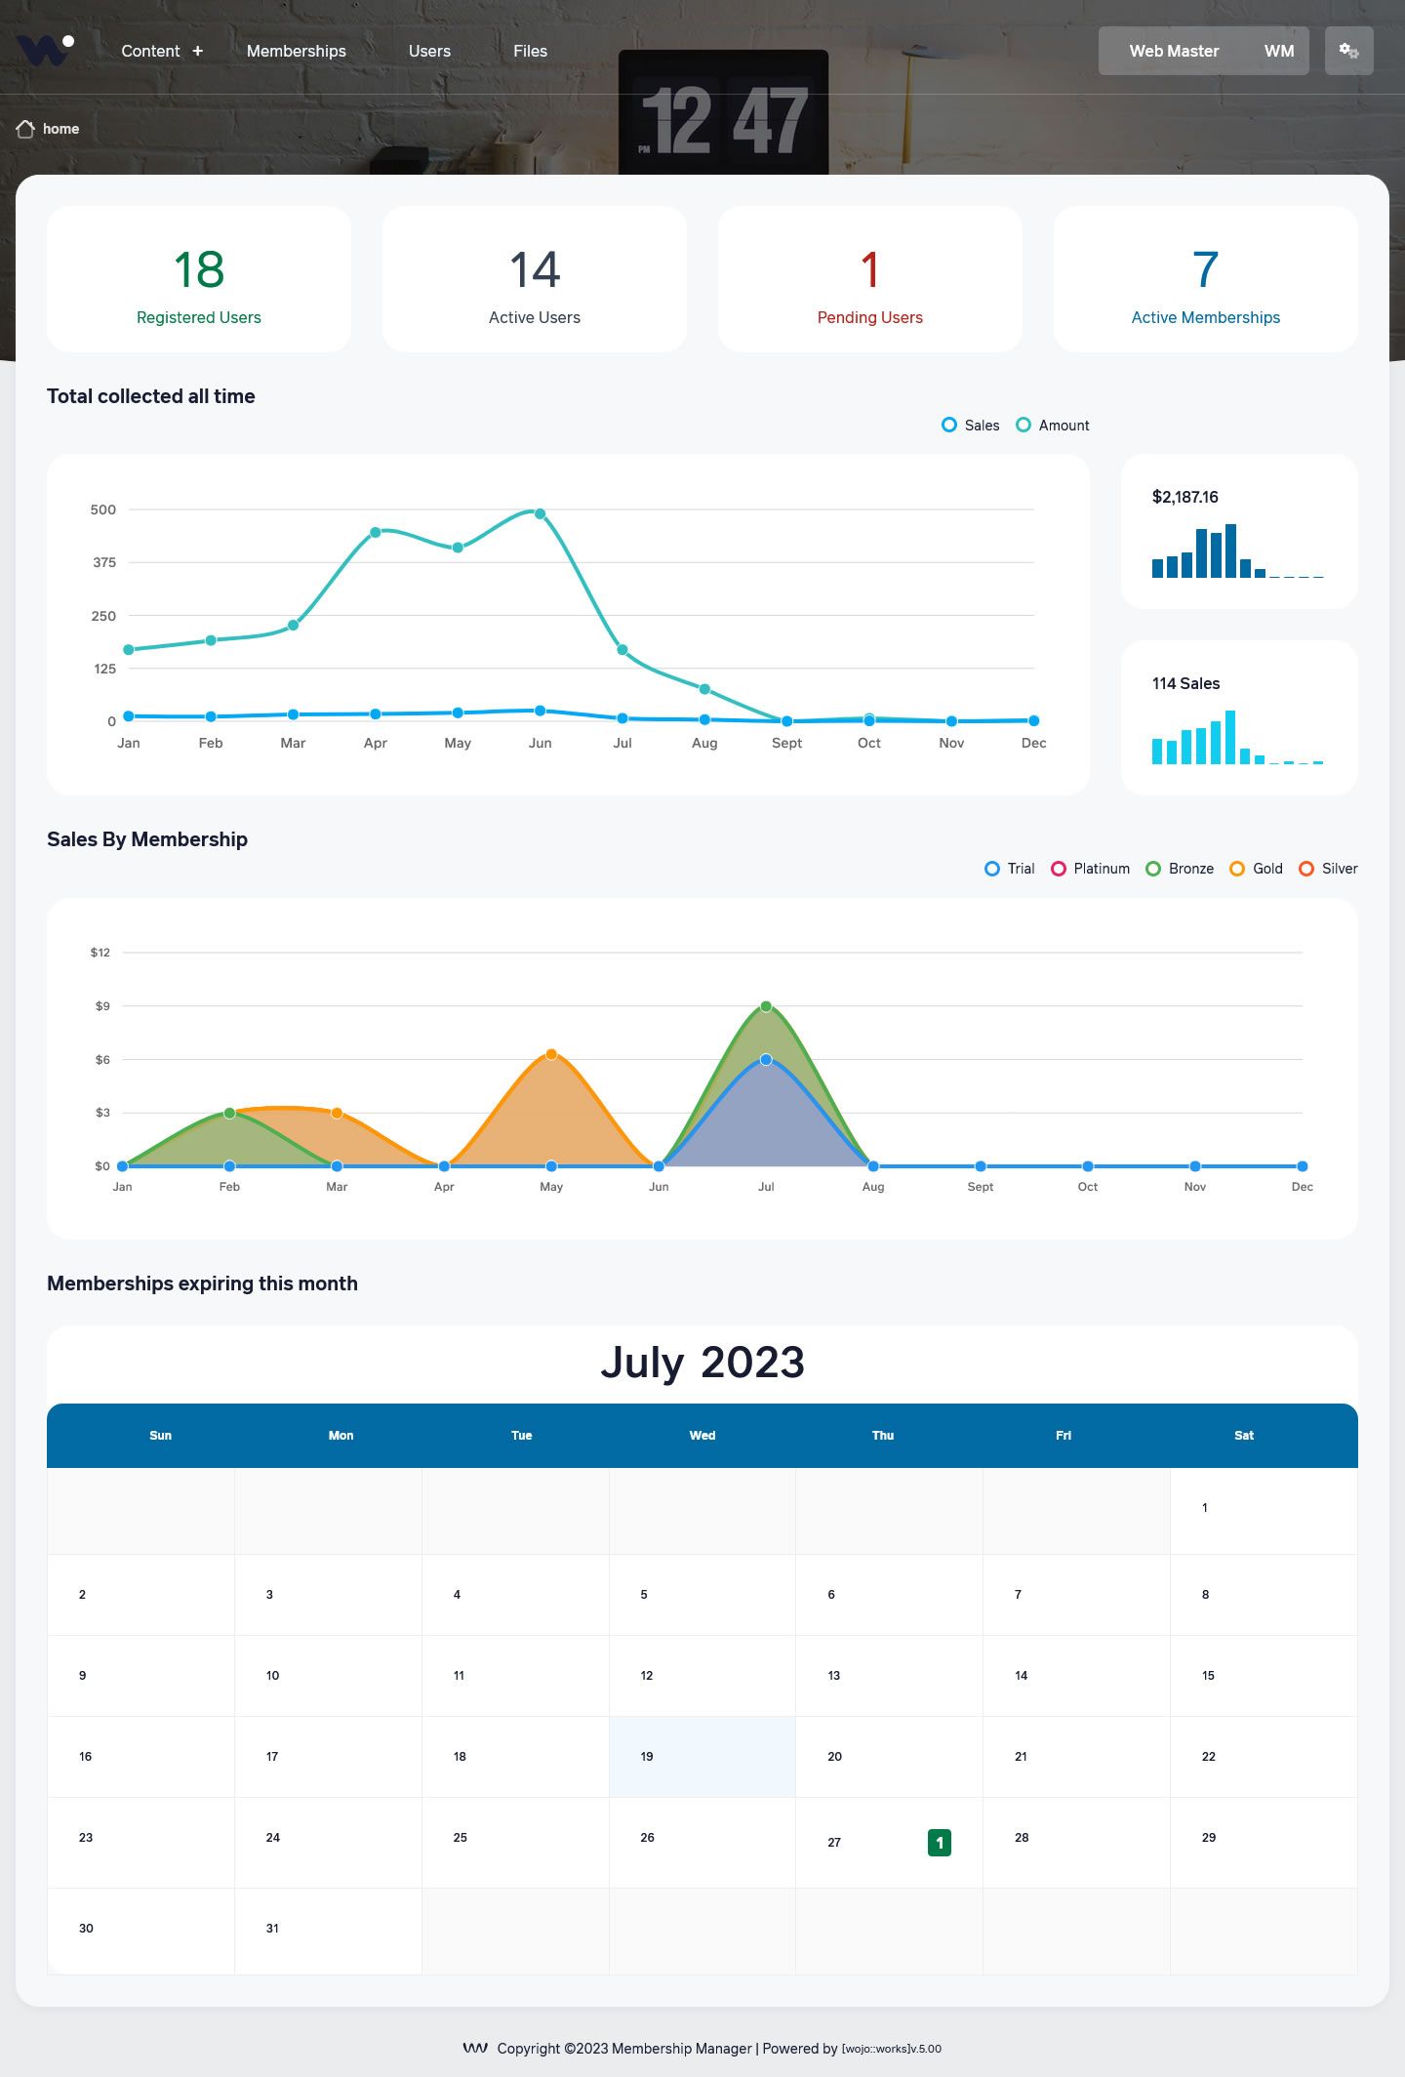Toggle Platinum series in membership legend
The height and width of the screenshot is (2077, 1405).
click(1090, 869)
